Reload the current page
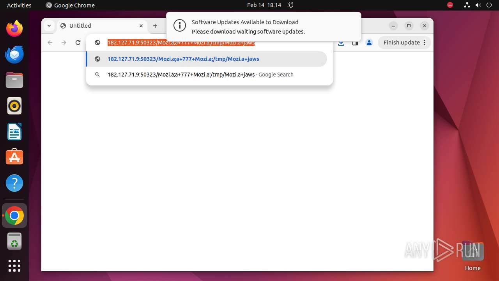Screen dimensions: 499x281 point(78,43)
